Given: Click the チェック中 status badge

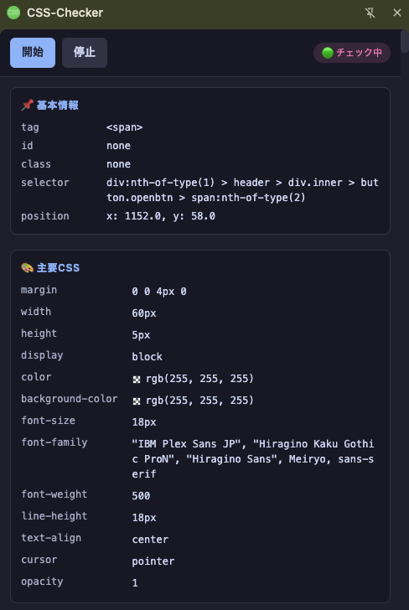Looking at the screenshot, I should tap(352, 53).
